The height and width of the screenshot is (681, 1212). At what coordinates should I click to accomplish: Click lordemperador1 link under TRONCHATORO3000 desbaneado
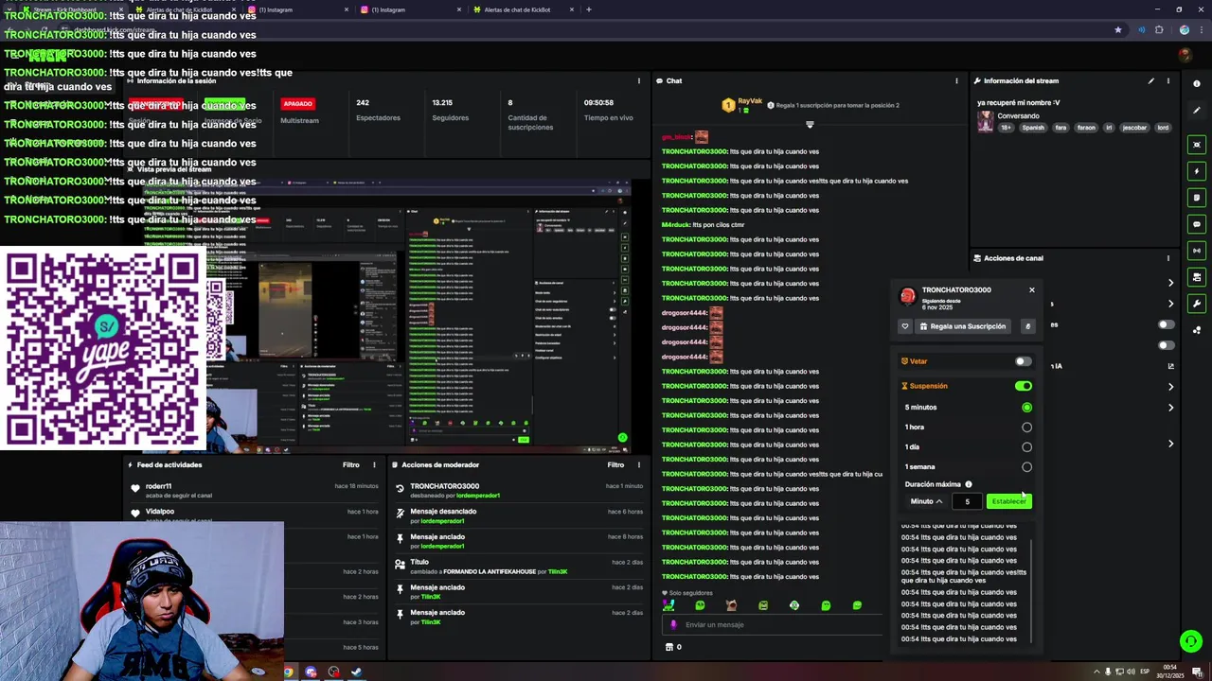(x=478, y=496)
